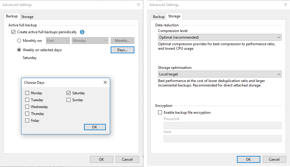Select Weekly on selected days option
290x167 pixels.
[19, 50]
